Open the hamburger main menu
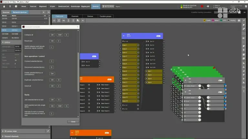248x139 pixels. 10,6
